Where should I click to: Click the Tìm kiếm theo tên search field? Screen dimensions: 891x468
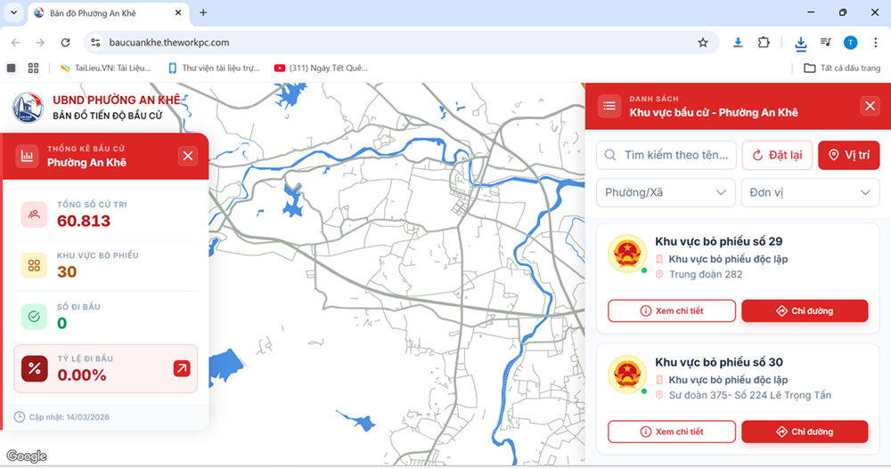tap(675, 155)
